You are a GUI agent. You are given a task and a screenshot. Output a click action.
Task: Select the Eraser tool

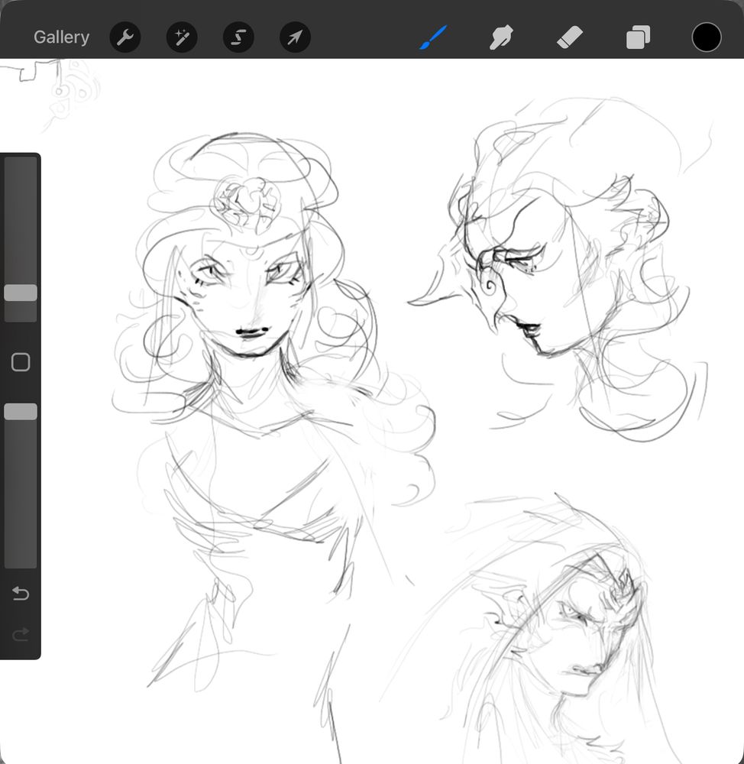pos(570,37)
